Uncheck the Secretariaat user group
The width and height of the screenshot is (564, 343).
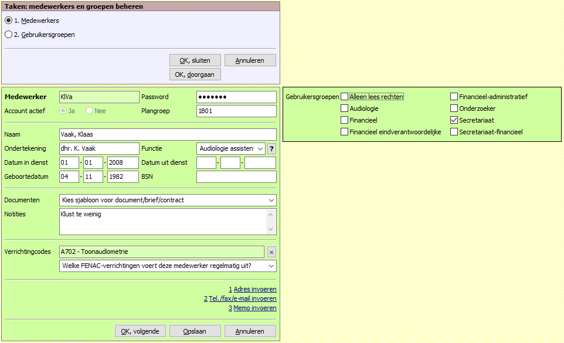click(454, 120)
